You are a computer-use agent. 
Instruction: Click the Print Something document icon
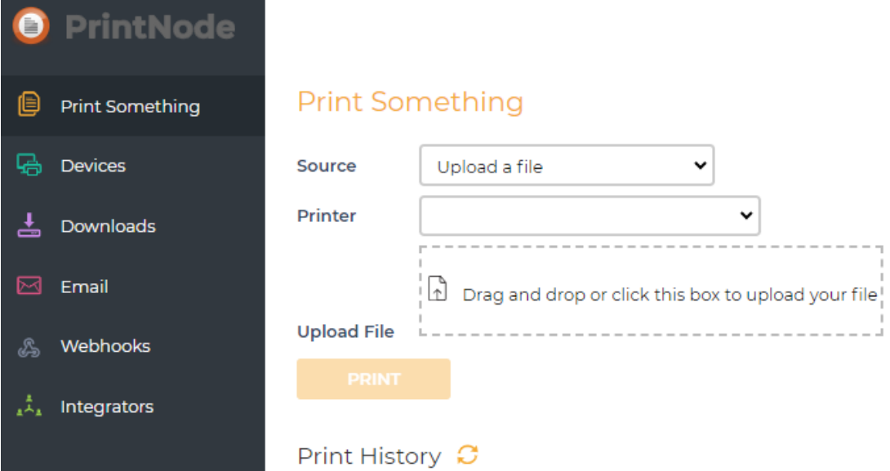click(29, 104)
